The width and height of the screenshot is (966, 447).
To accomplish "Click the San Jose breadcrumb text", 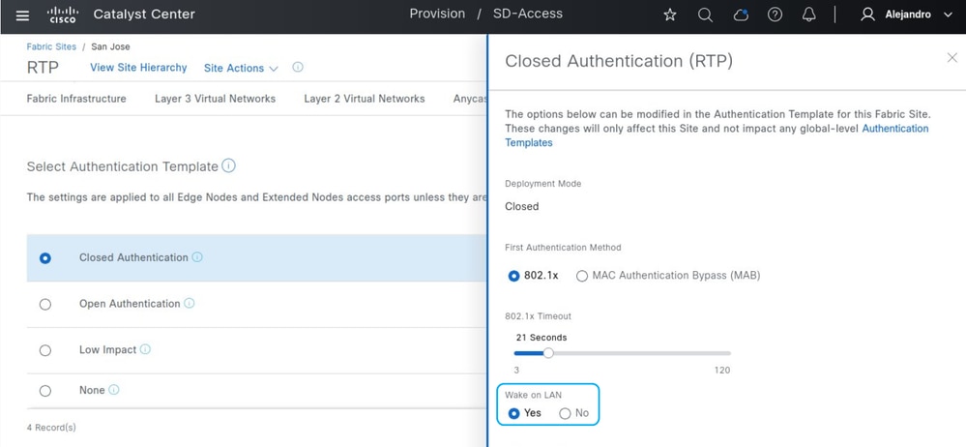I will click(110, 46).
